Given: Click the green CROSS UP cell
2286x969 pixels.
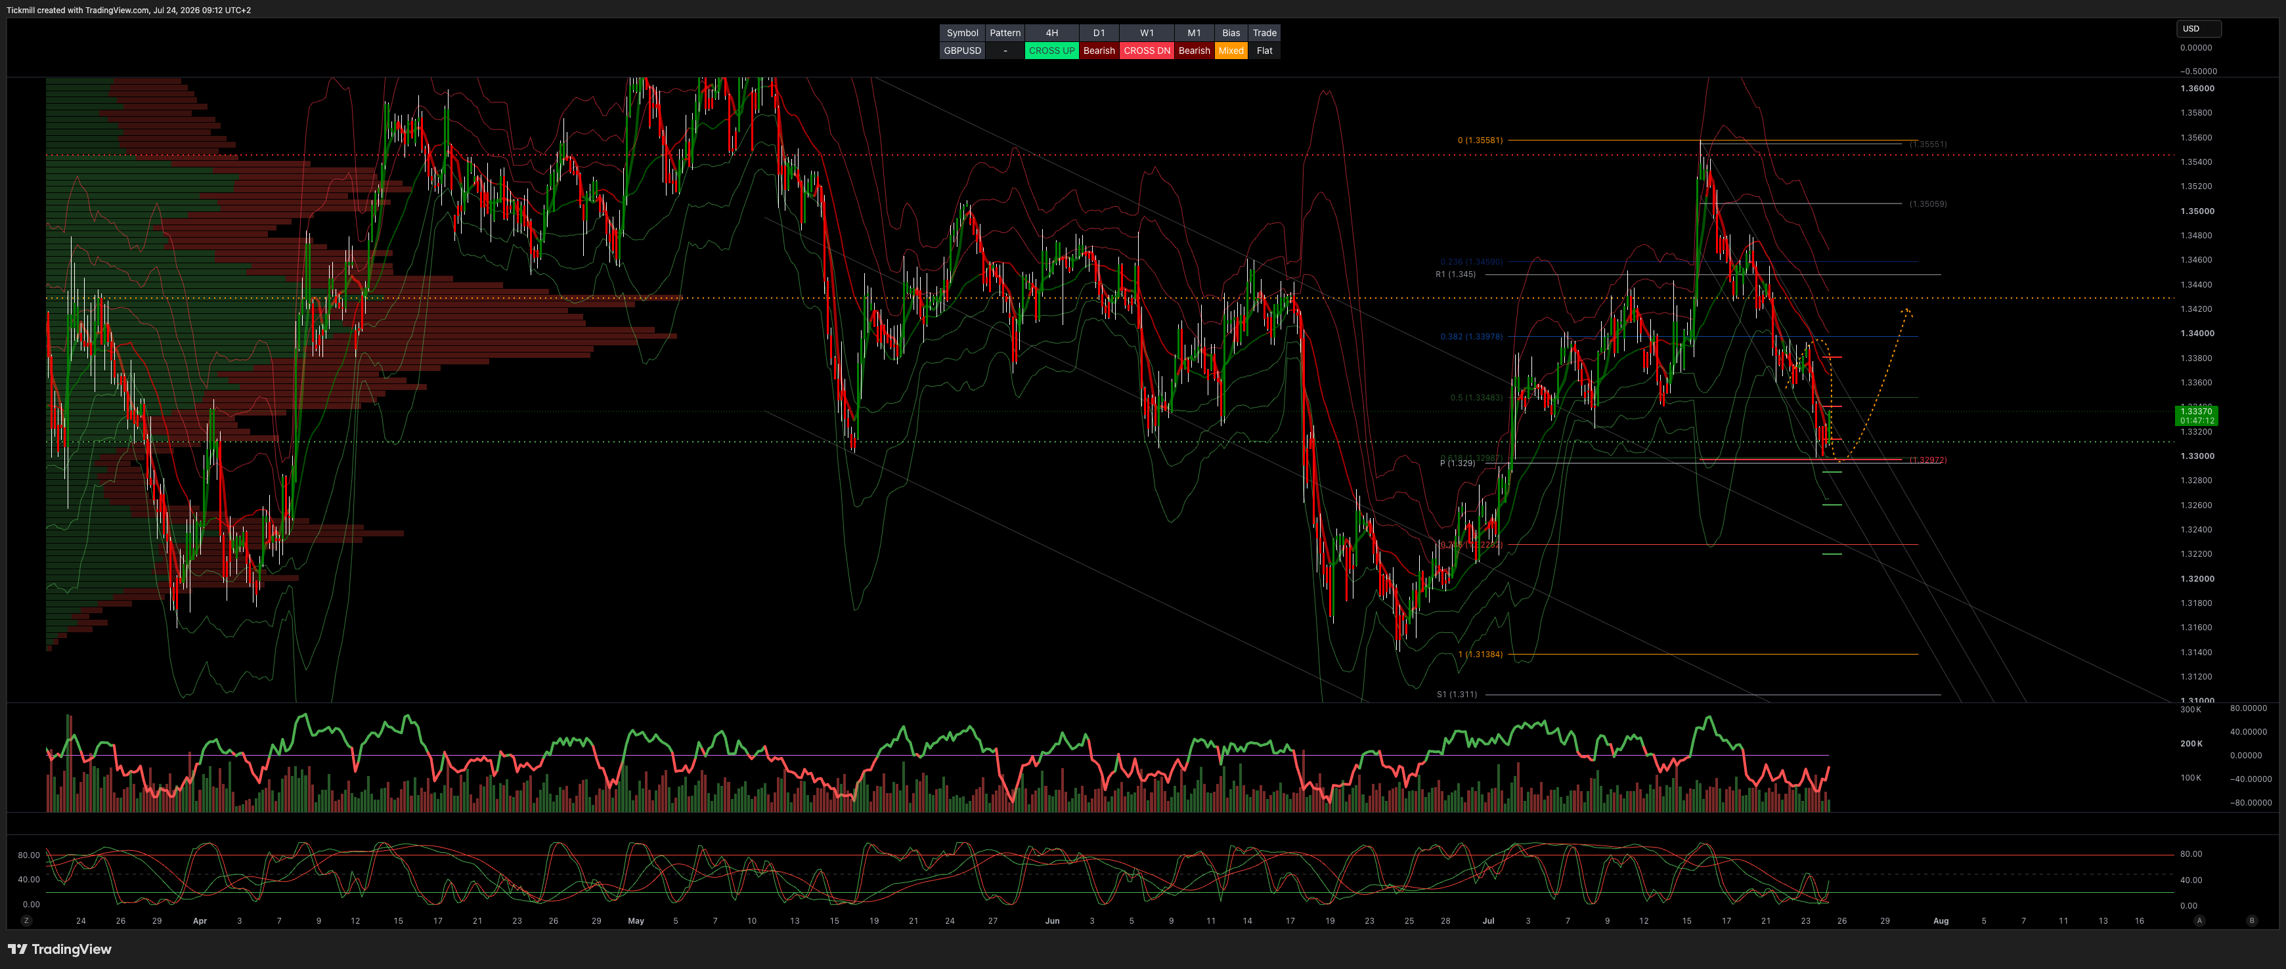Looking at the screenshot, I should click(x=1051, y=51).
